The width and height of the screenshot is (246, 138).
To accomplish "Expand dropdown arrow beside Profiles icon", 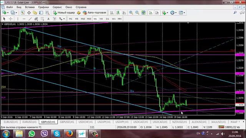I will (x=16, y=13).
